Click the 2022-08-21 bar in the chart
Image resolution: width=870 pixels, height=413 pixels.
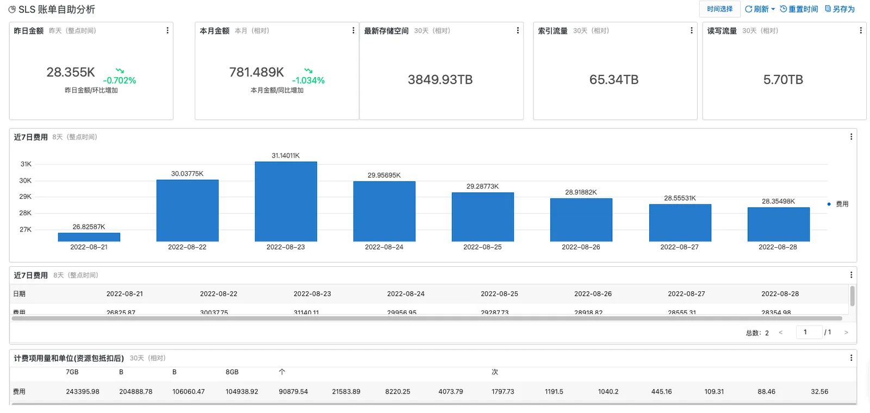pyautogui.click(x=89, y=237)
